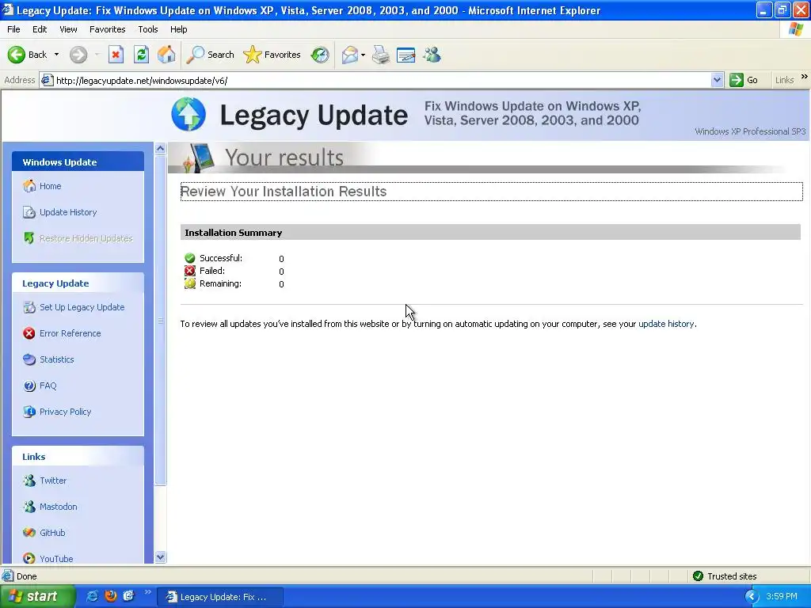The height and width of the screenshot is (608, 811).
Task: Click the Review Your Installation Results heading
Action: click(x=284, y=192)
